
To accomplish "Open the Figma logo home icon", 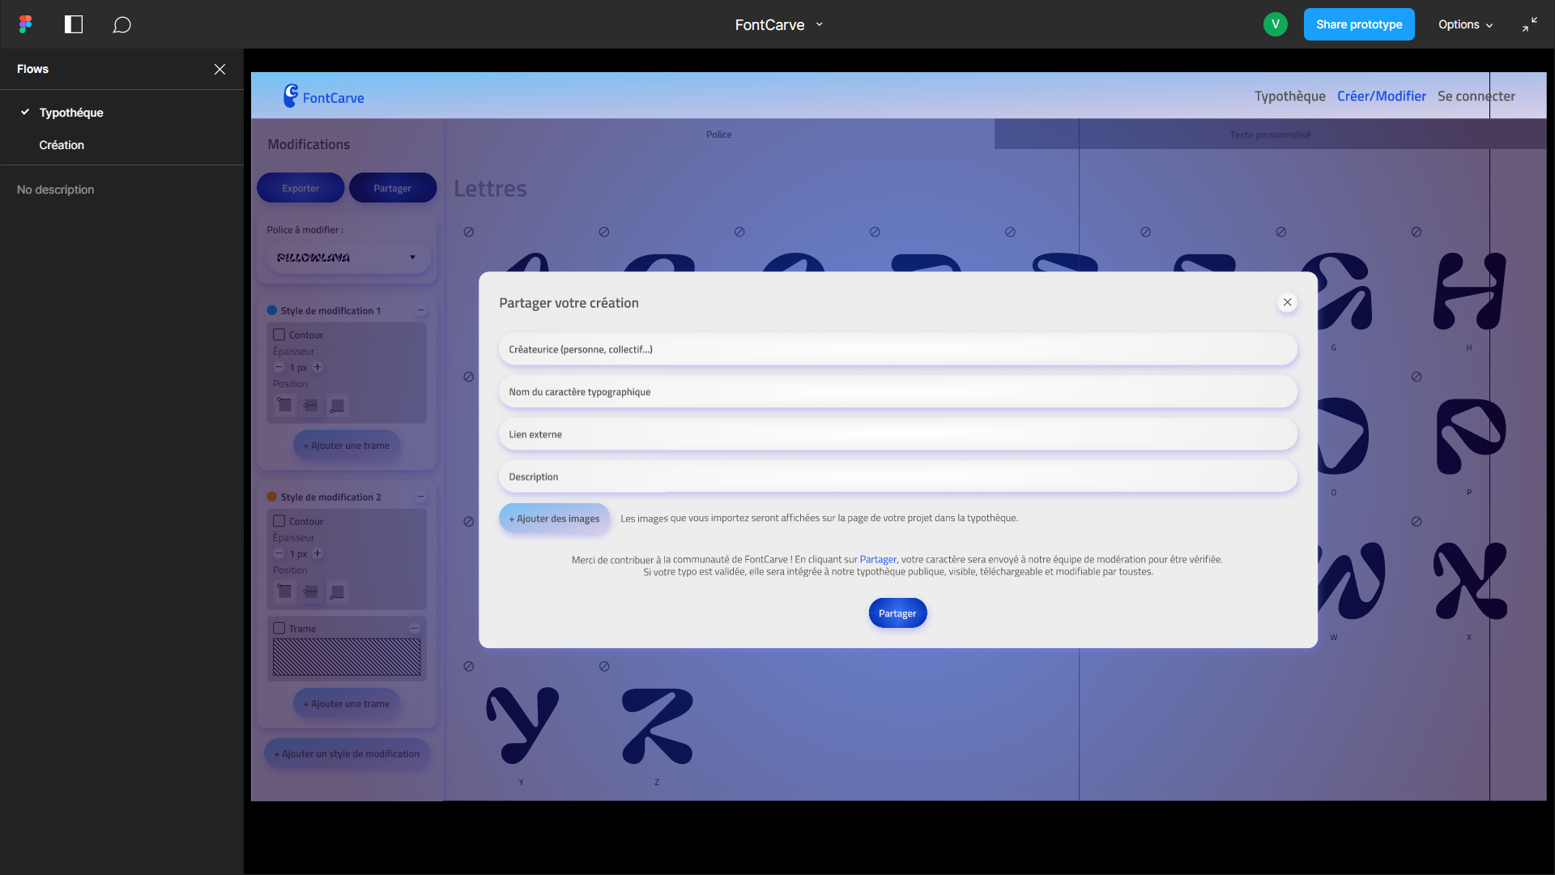I will pyautogui.click(x=26, y=24).
